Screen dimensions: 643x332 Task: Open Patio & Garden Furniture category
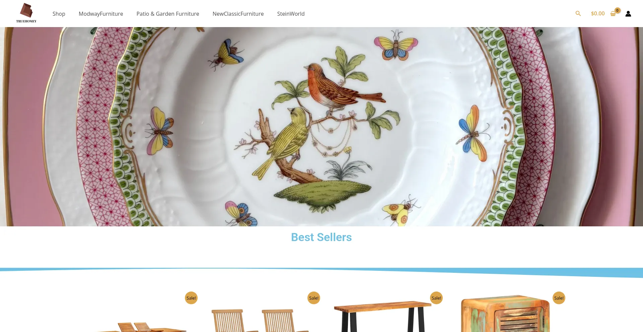click(168, 14)
